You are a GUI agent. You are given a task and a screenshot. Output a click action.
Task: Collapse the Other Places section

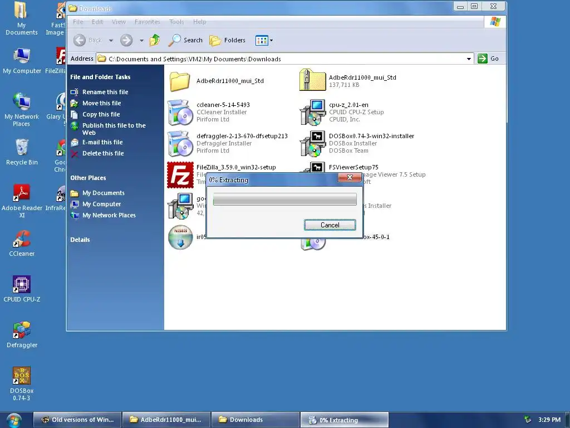point(88,178)
